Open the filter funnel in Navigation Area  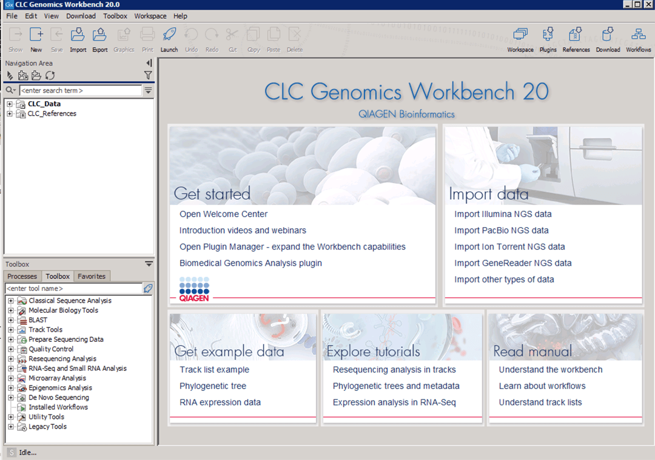pyautogui.click(x=148, y=75)
